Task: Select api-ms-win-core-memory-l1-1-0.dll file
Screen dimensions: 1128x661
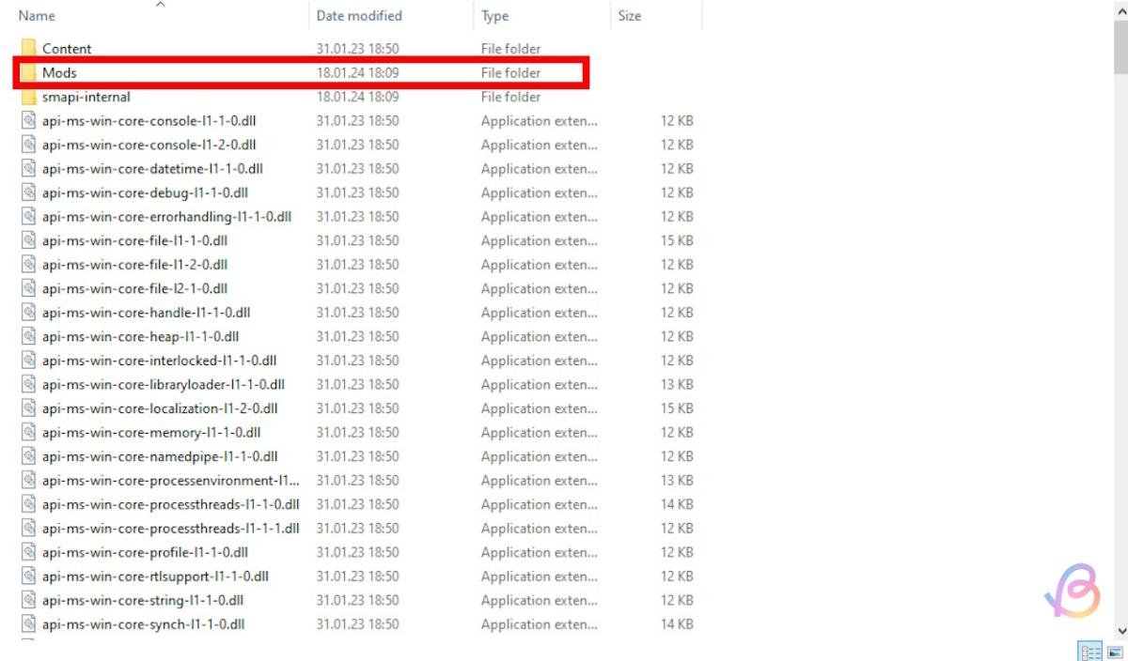Action: [150, 432]
